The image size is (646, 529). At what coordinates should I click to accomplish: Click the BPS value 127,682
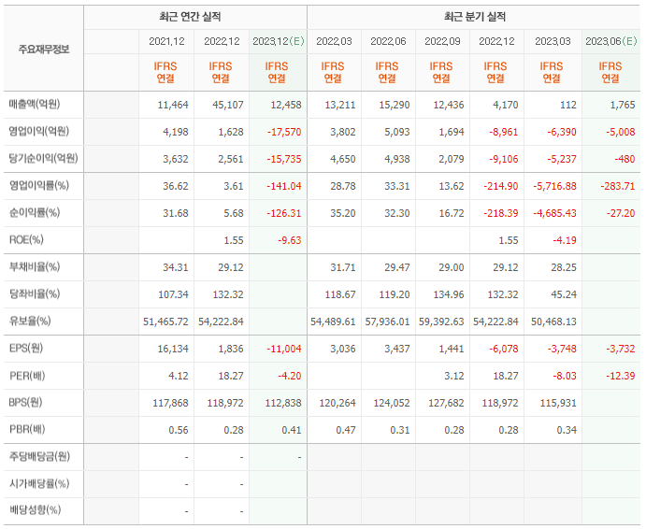click(x=446, y=404)
